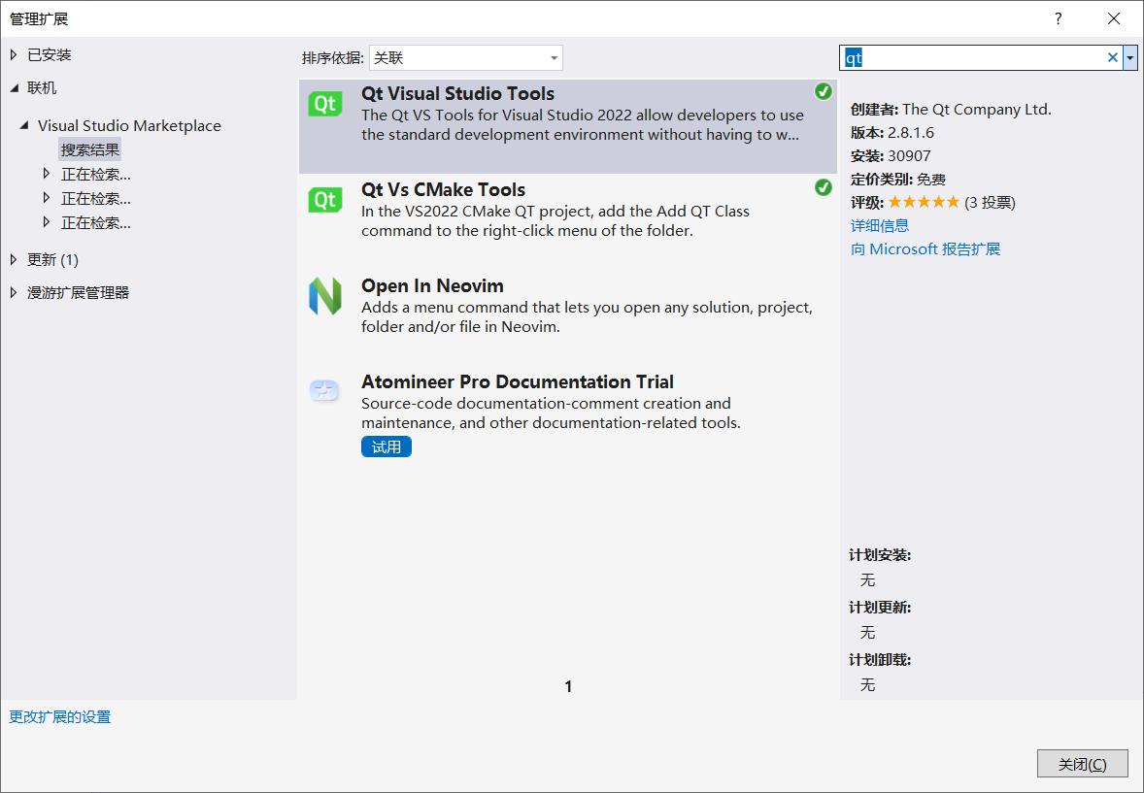Select 搜索结果 in the tree
The height and width of the screenshot is (793, 1144).
tap(89, 149)
